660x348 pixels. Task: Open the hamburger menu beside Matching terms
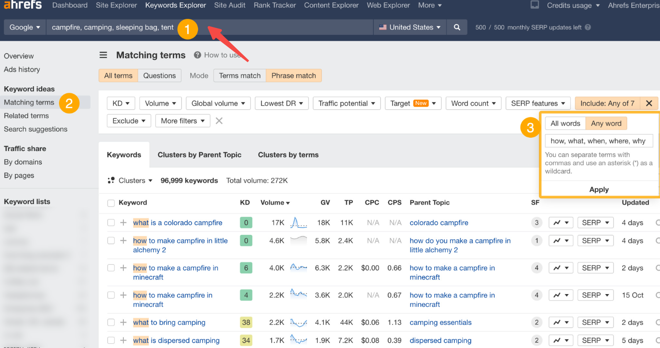pyautogui.click(x=103, y=55)
